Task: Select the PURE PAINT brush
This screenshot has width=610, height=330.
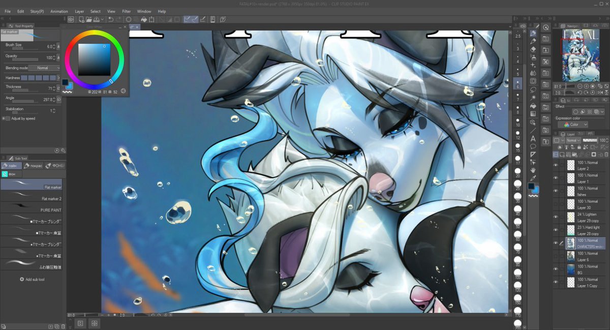Action: [x=31, y=207]
